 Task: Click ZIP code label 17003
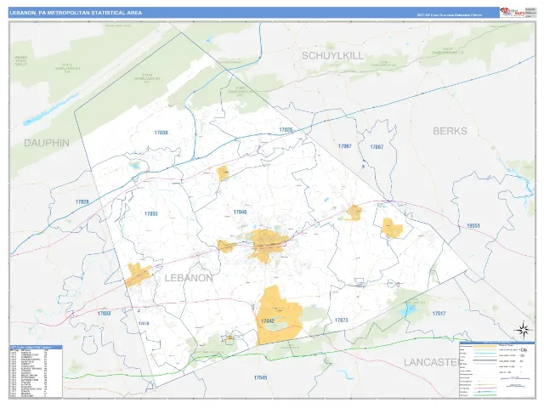point(151,213)
